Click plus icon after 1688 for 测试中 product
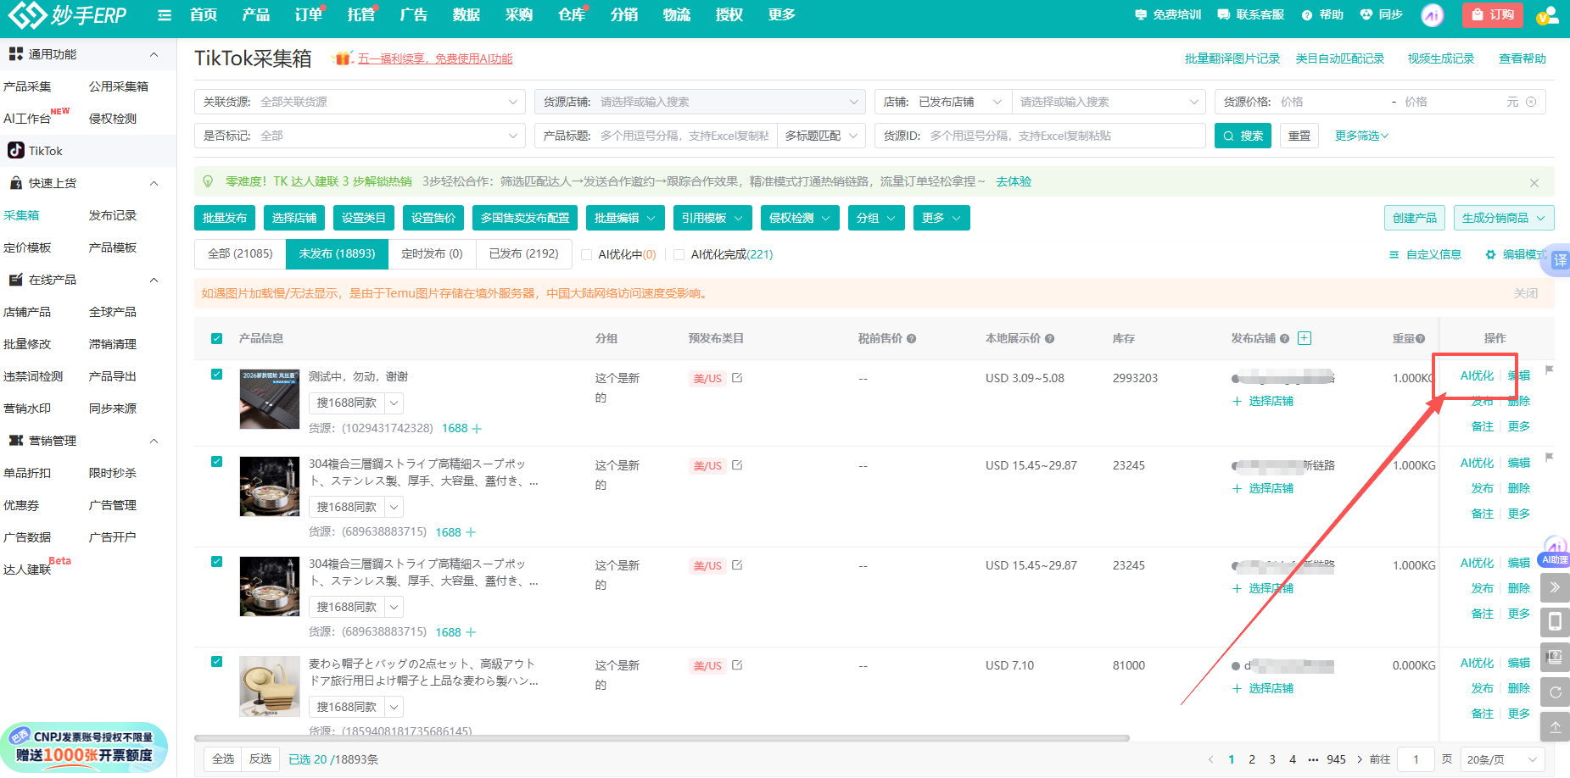This screenshot has width=1570, height=778. 477,429
